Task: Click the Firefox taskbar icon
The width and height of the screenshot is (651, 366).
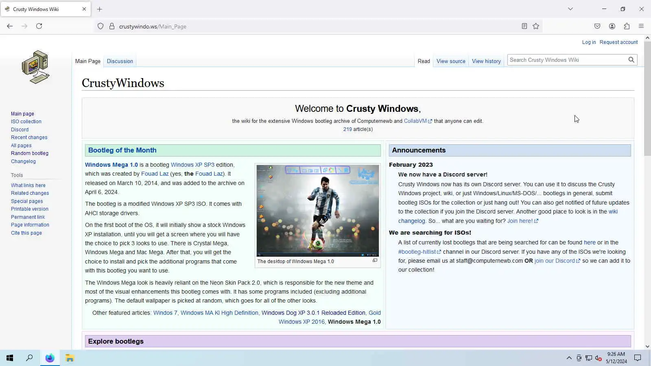Action: [50, 358]
